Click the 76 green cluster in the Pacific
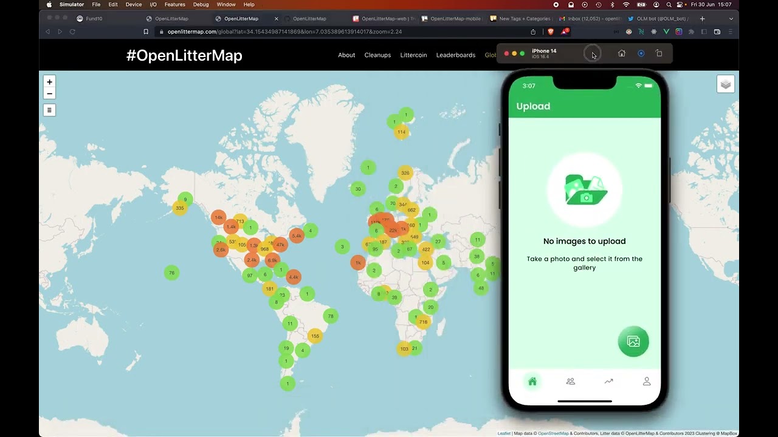This screenshot has height=437, width=778. pyautogui.click(x=171, y=273)
